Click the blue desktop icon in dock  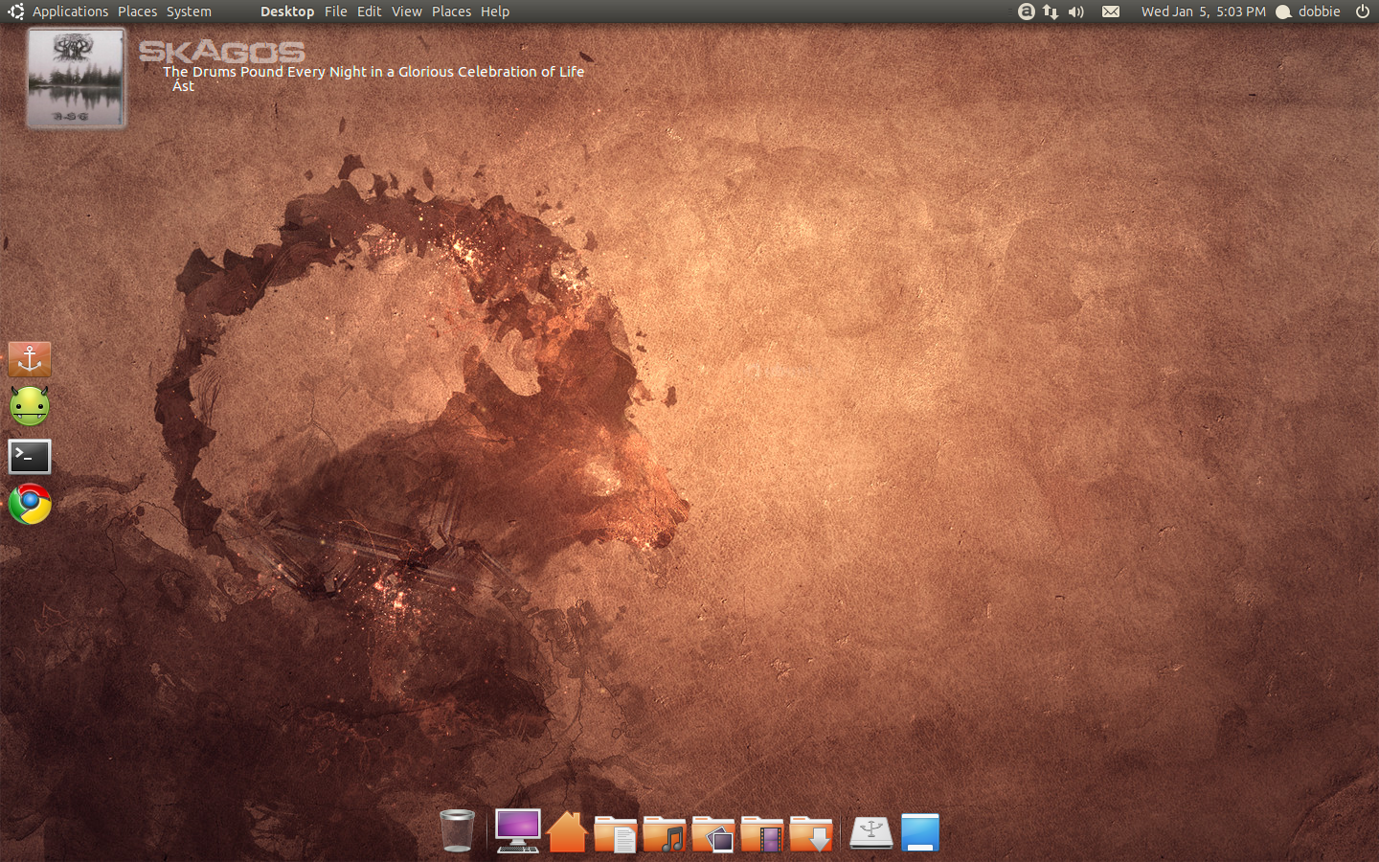(x=920, y=832)
